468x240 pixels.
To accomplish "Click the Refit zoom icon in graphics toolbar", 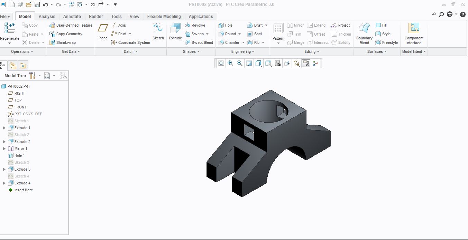I will click(x=221, y=63).
